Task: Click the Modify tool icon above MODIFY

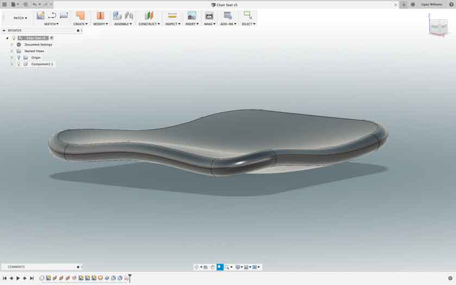Action: click(x=100, y=15)
